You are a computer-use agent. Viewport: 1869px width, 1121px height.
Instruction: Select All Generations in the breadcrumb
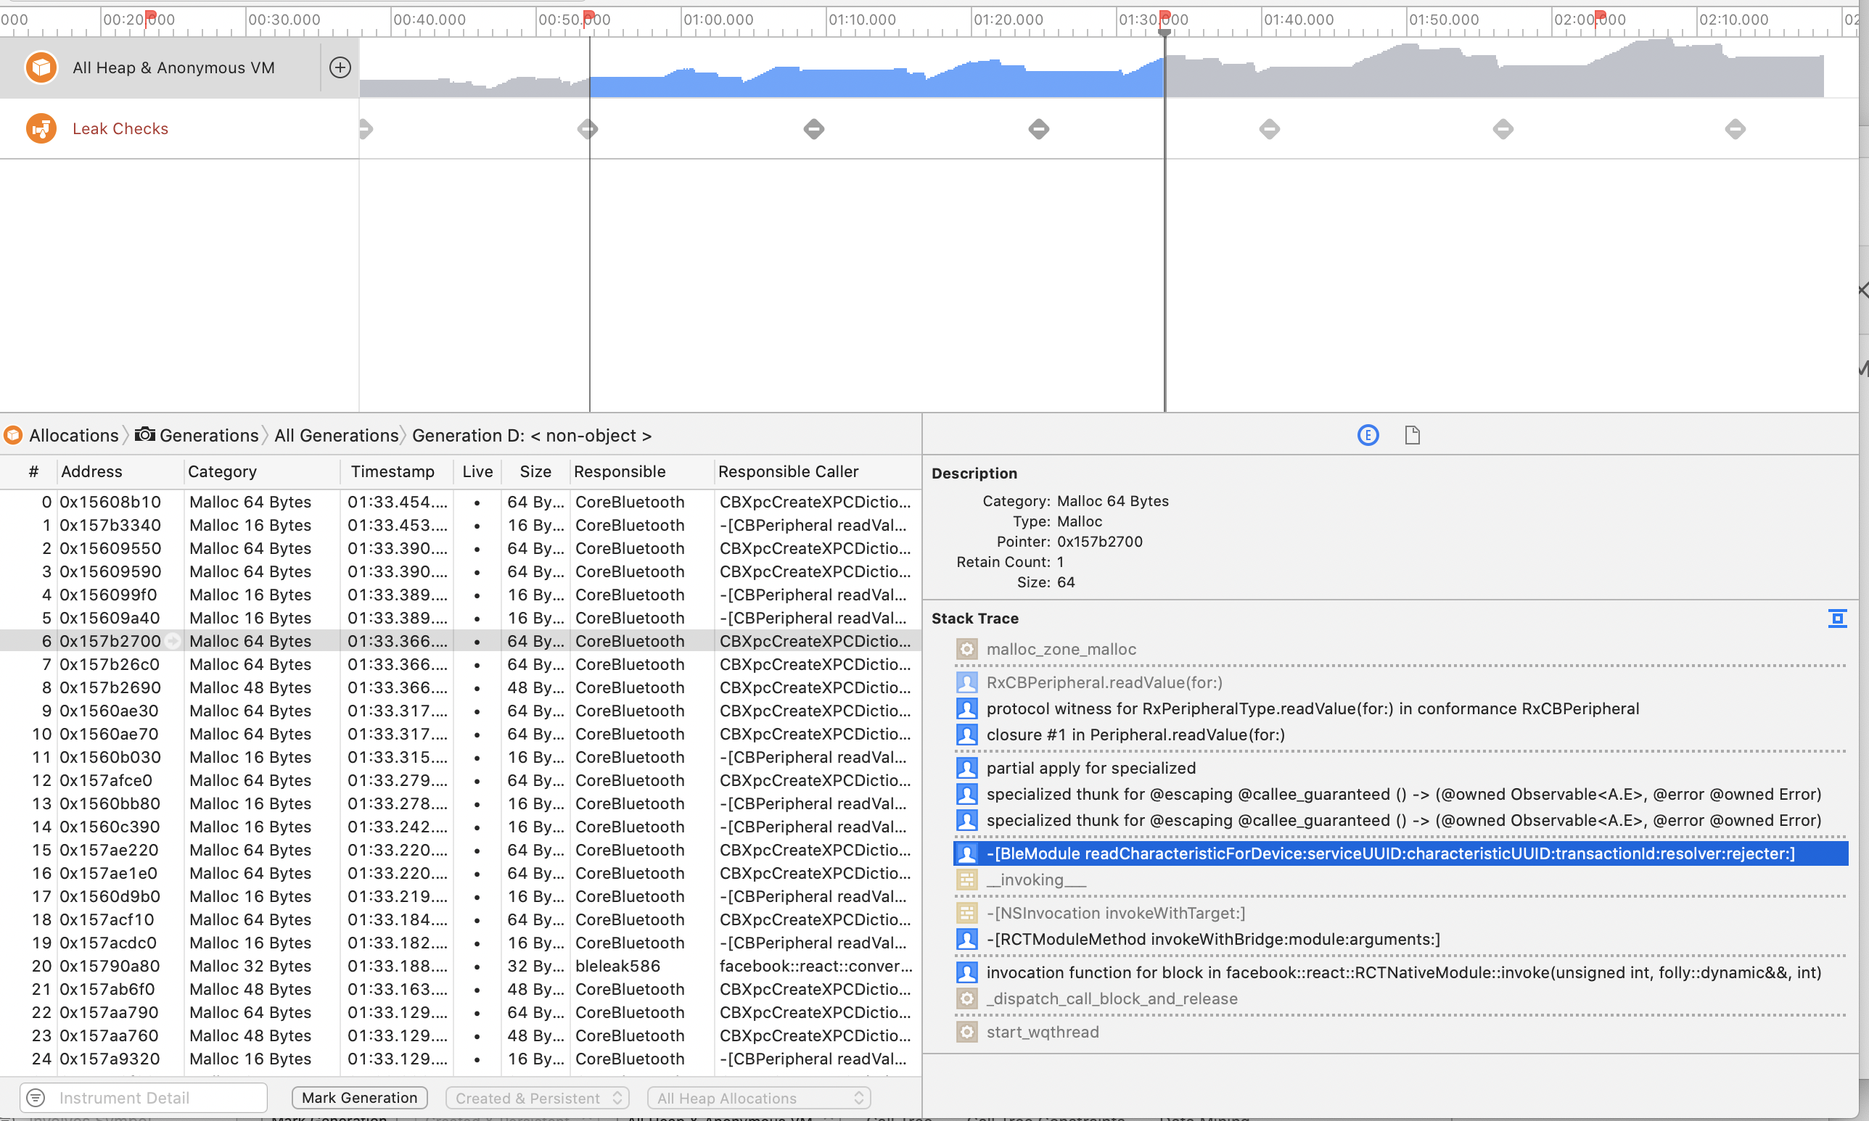(337, 435)
